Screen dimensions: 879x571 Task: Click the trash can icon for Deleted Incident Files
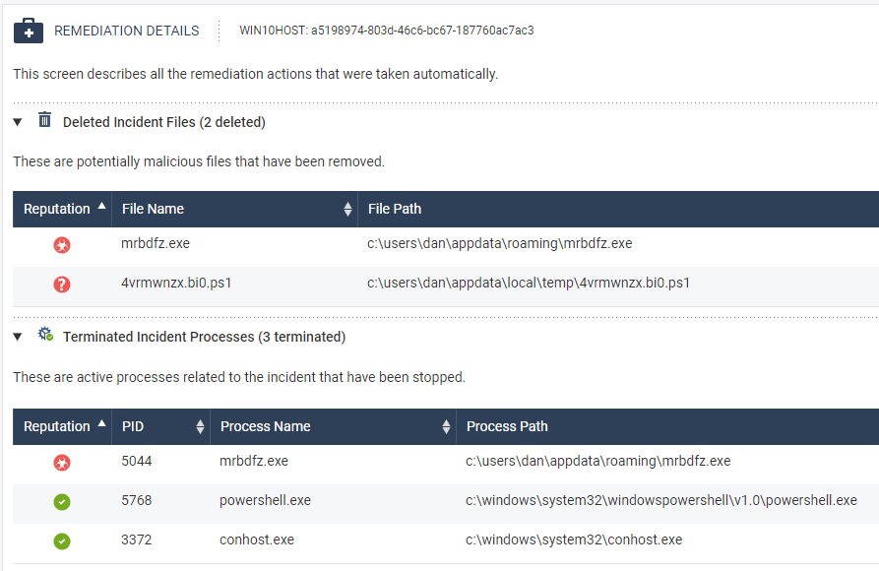(x=44, y=120)
